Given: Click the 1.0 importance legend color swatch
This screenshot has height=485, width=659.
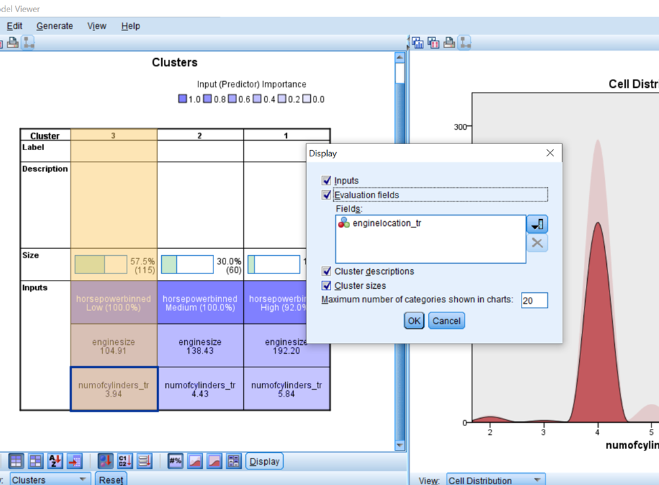Looking at the screenshot, I should pos(182,99).
